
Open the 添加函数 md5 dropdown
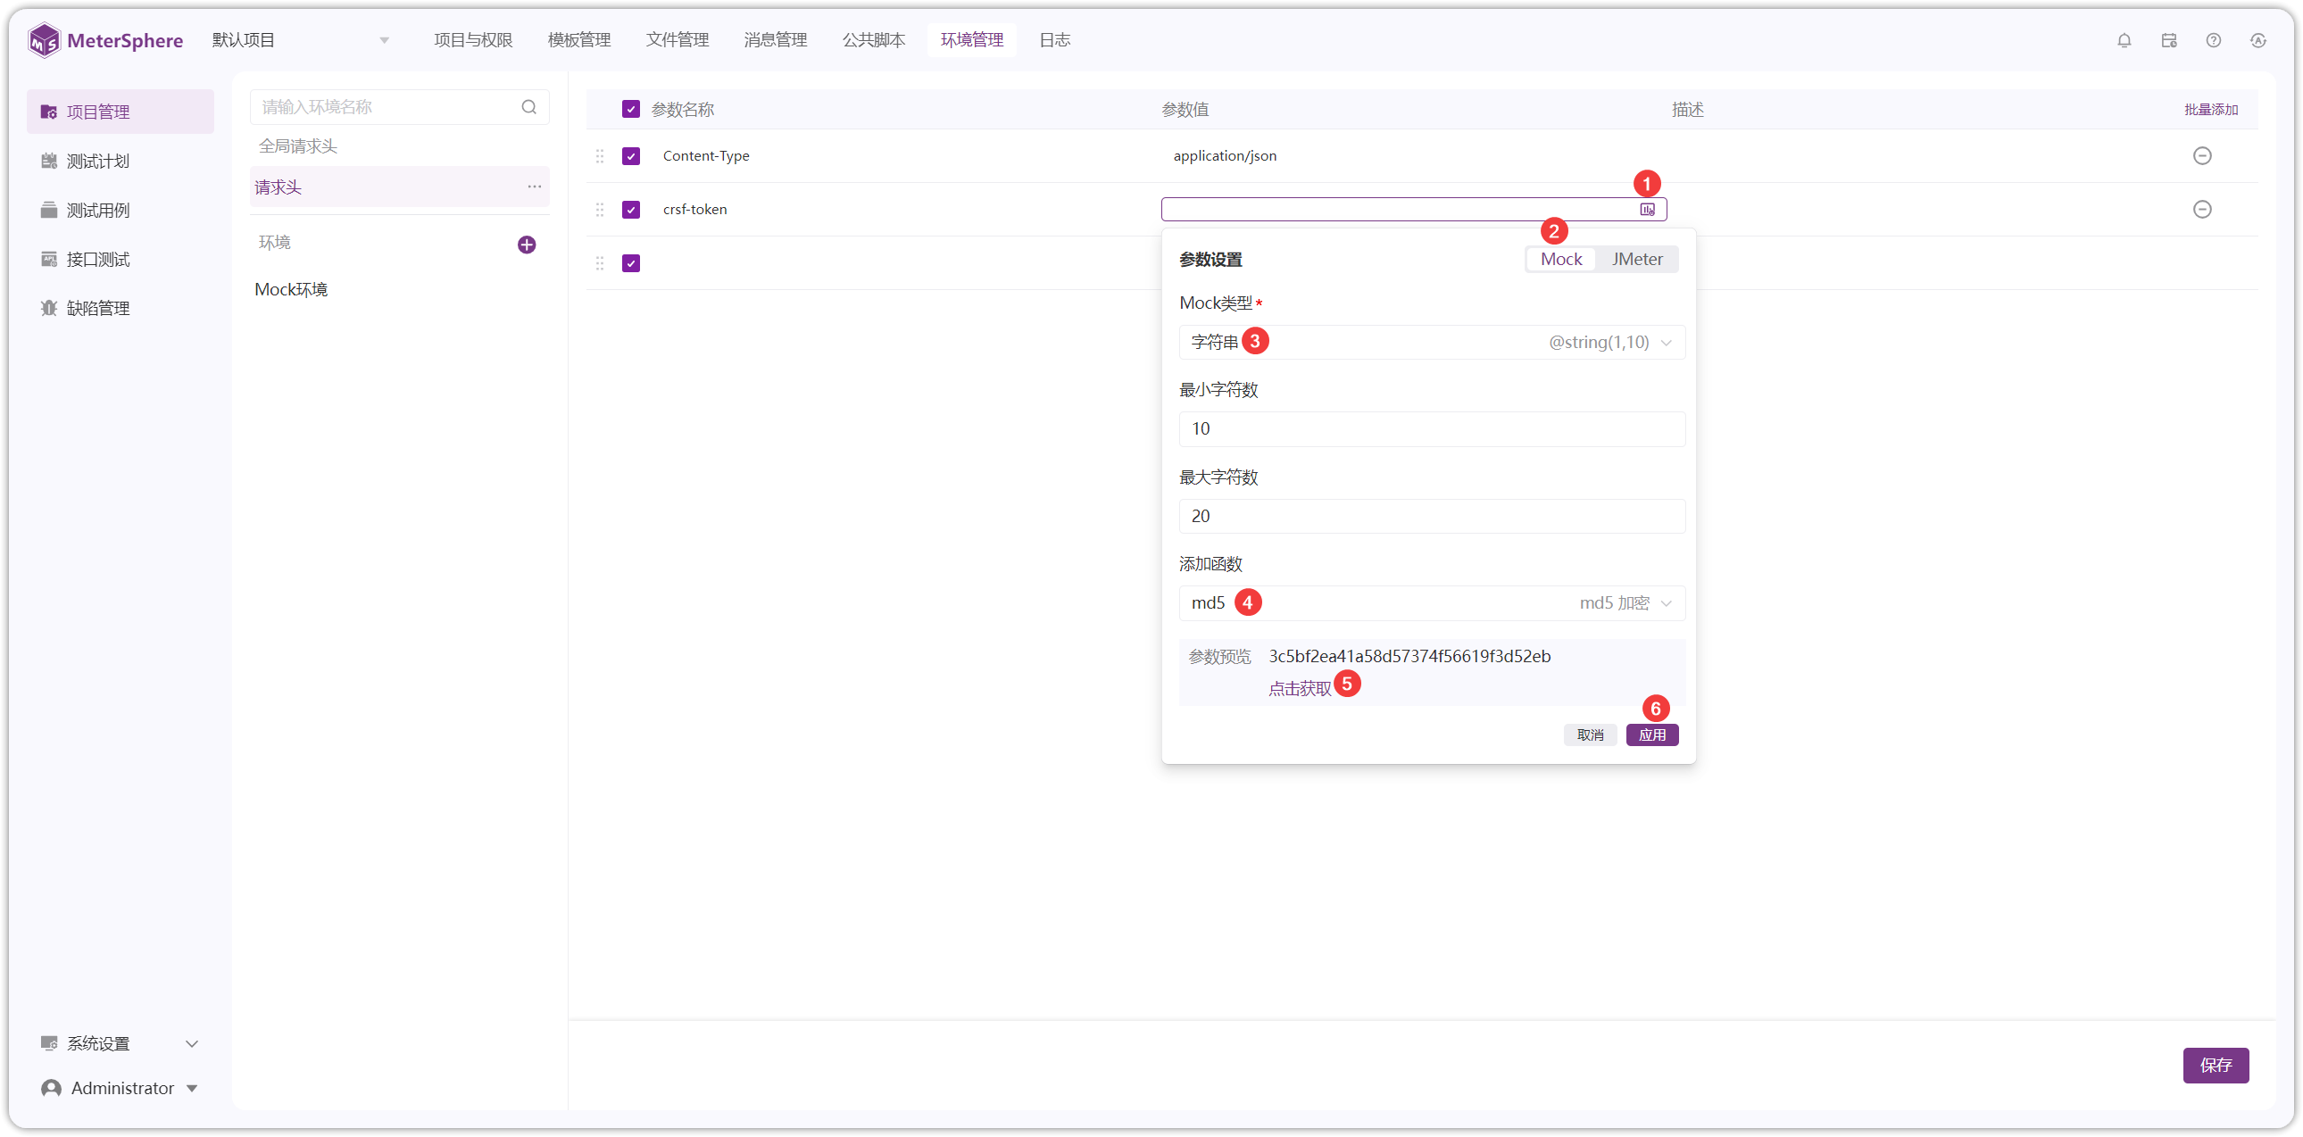click(1432, 603)
